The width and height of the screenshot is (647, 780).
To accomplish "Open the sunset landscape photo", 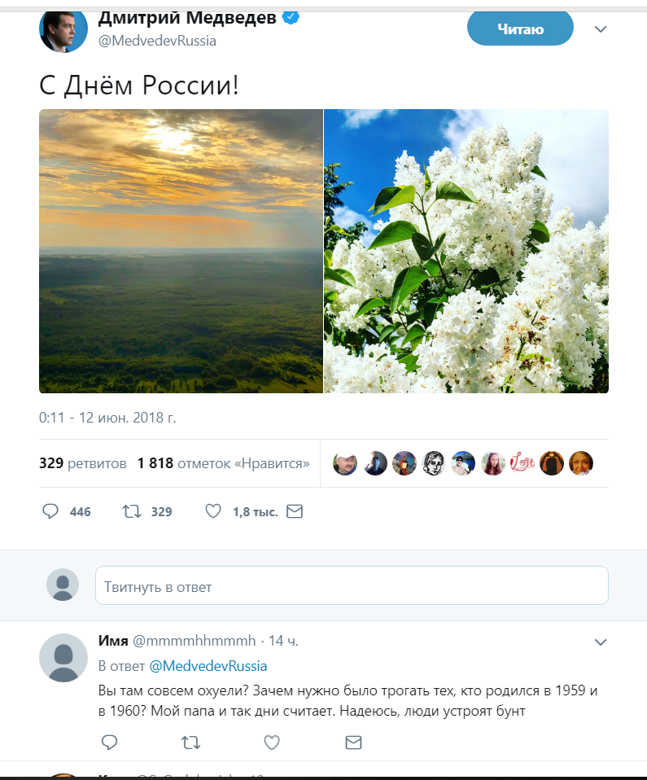I will 181,251.
